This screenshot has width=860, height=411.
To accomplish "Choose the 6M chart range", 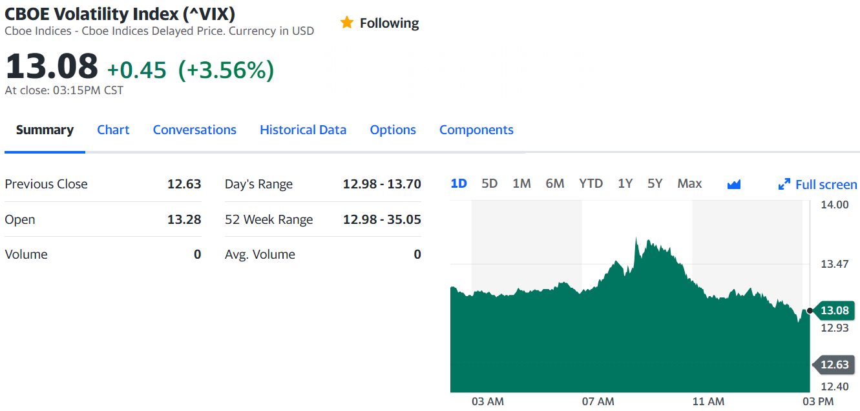I will coord(555,183).
